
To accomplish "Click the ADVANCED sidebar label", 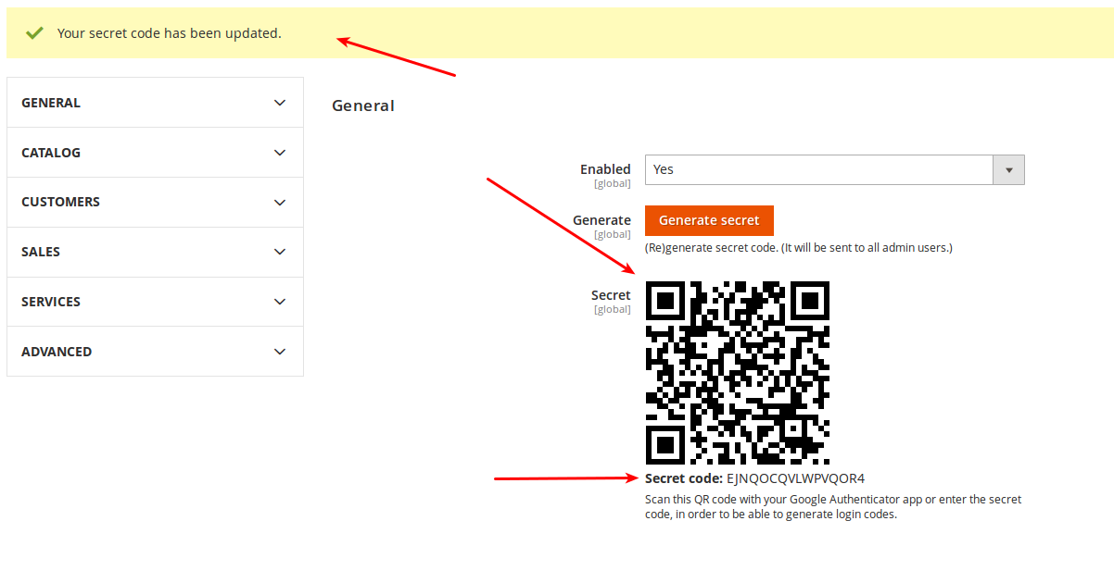I will tap(57, 352).
